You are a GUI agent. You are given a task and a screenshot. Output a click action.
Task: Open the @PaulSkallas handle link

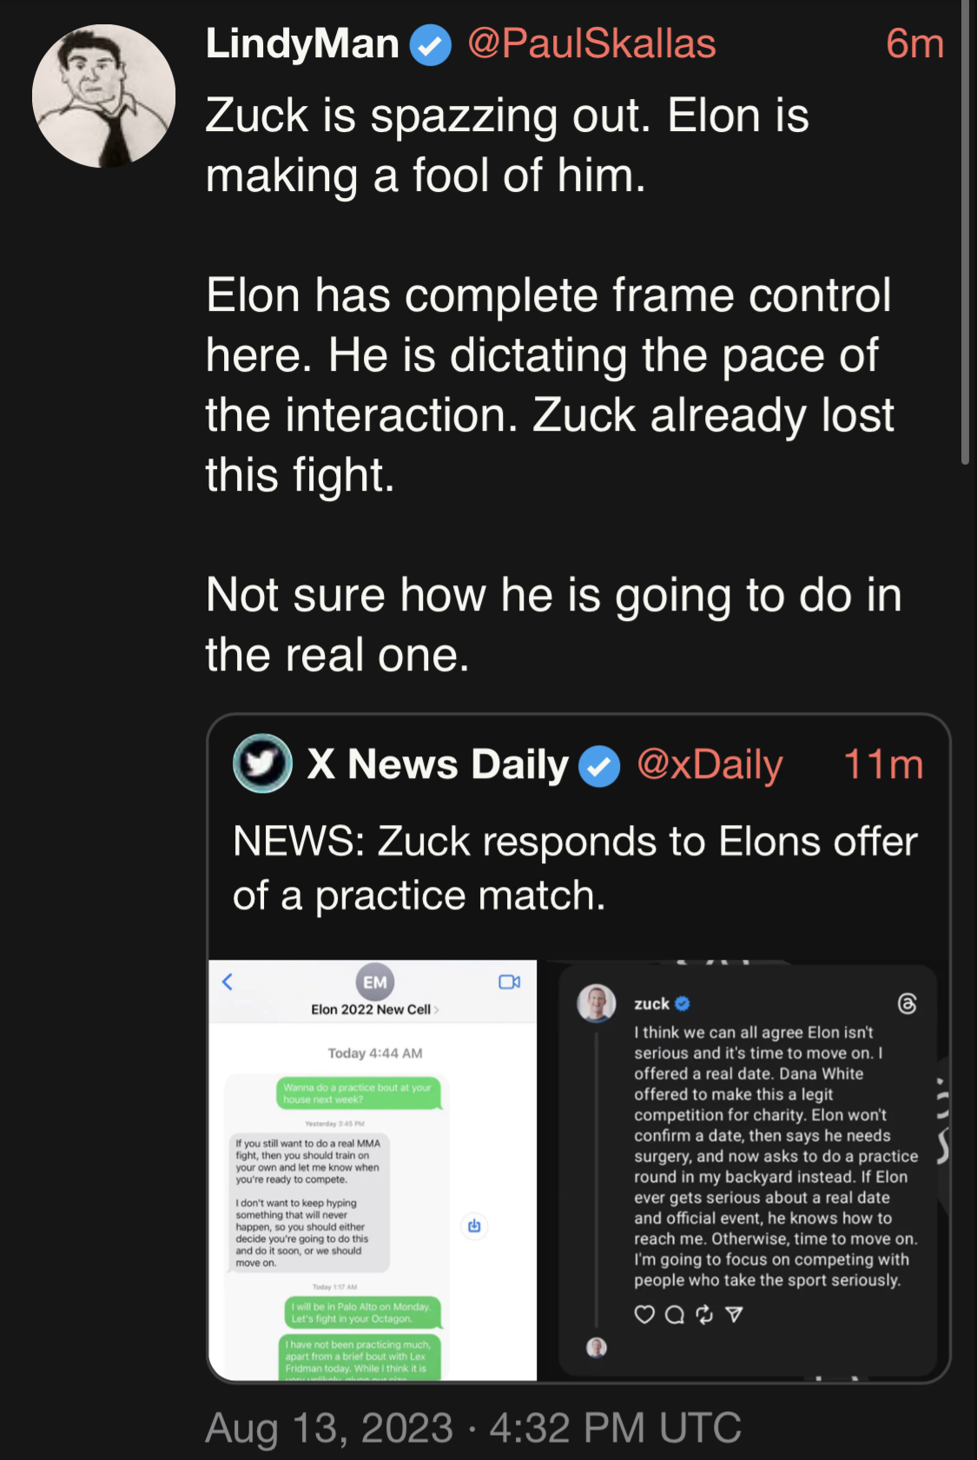point(591,43)
